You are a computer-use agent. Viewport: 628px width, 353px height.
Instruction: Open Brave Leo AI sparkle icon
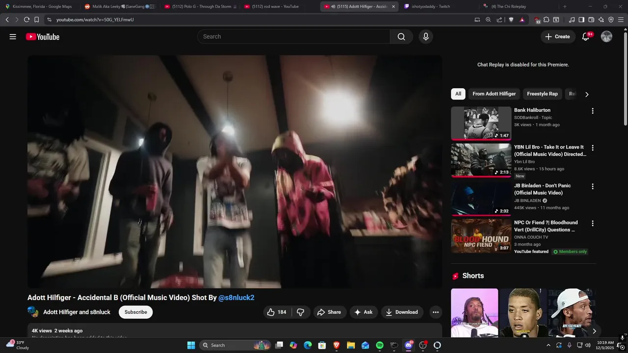click(x=601, y=20)
